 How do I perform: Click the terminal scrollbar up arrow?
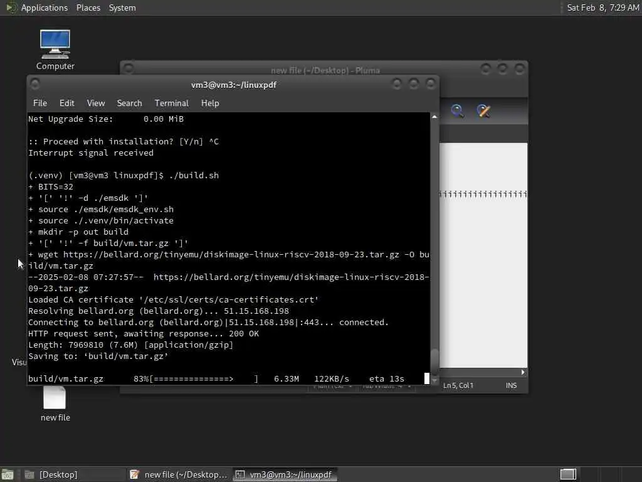[x=434, y=117]
